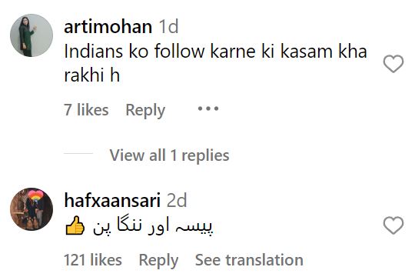Like hafxaansari's comment with the heart icon

click(393, 225)
